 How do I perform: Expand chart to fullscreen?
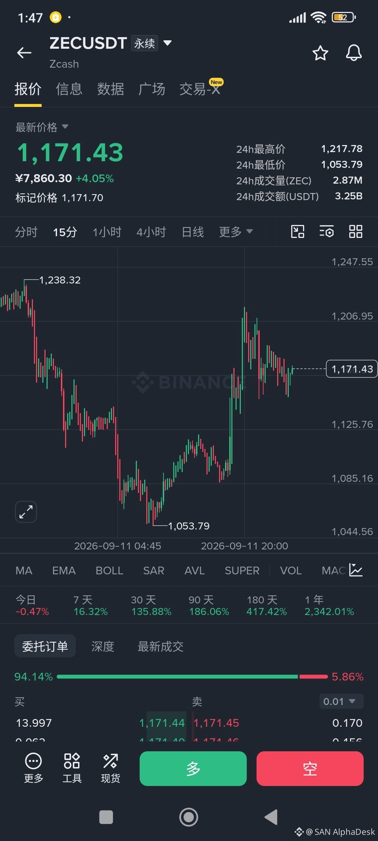pyautogui.click(x=26, y=512)
